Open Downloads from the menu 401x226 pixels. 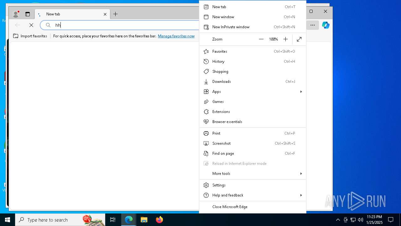253,82
